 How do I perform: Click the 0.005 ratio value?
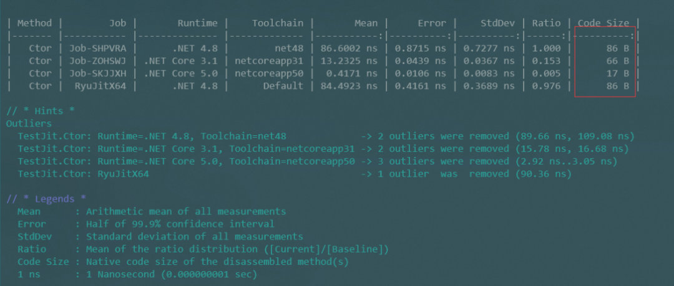[x=546, y=74]
